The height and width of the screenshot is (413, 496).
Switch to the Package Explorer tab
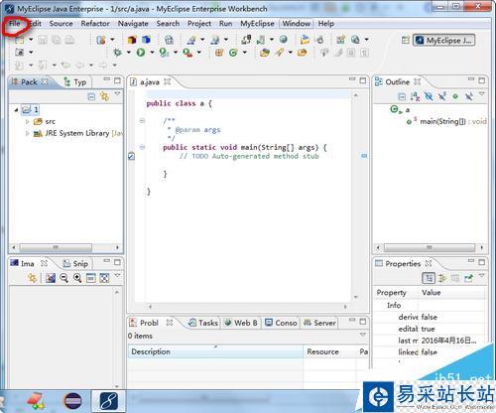[x=29, y=81]
